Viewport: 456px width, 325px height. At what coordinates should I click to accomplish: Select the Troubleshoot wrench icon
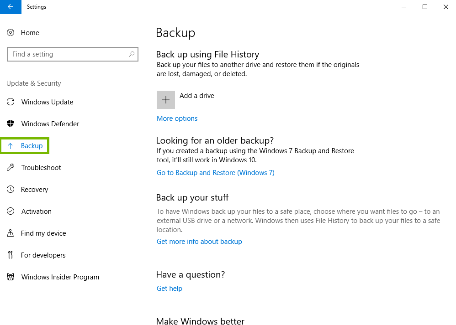click(x=11, y=167)
